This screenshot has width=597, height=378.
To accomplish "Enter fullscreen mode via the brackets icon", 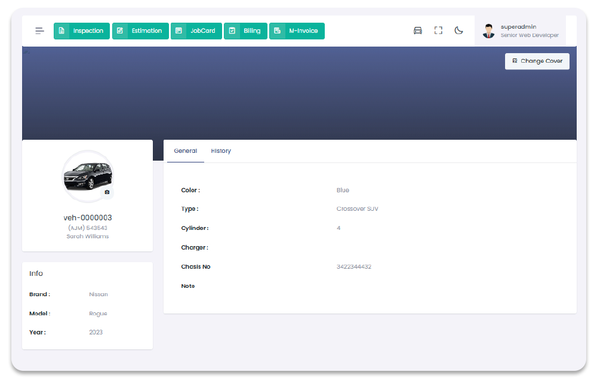I will (x=438, y=31).
